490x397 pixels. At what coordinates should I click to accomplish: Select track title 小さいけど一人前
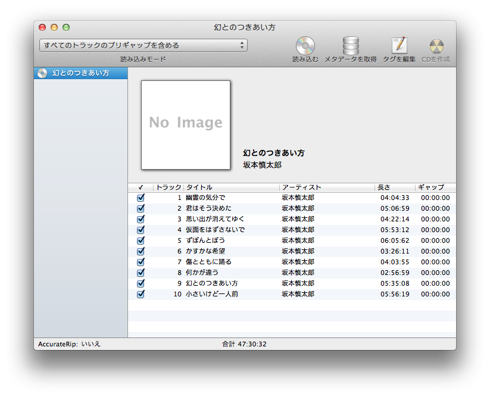[212, 294]
